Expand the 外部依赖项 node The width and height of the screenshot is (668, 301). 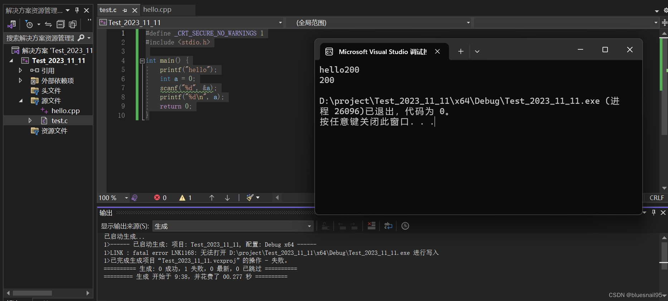tap(20, 81)
